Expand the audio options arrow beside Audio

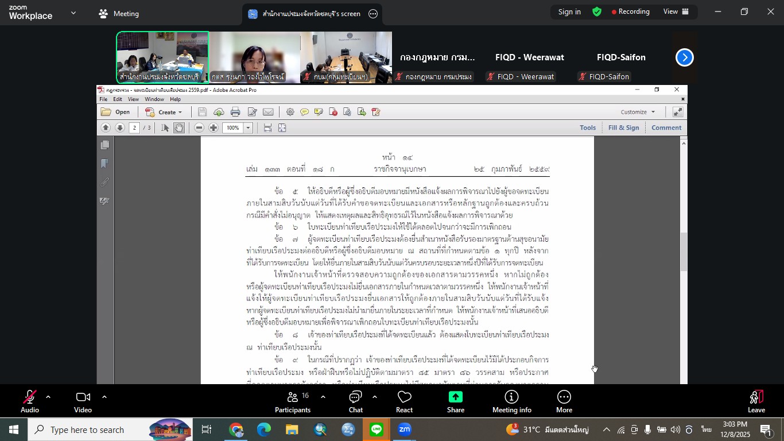click(x=48, y=397)
